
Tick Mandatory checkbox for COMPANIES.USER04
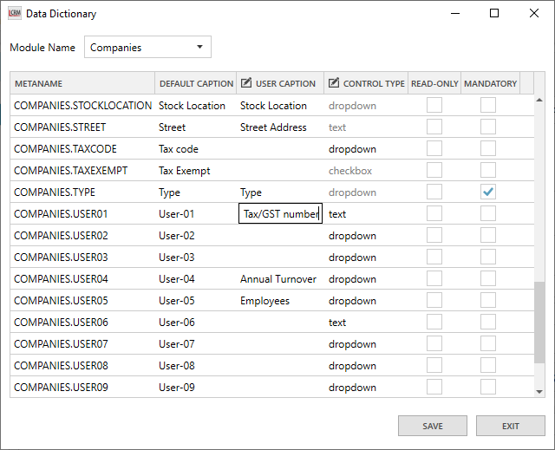tap(488, 279)
